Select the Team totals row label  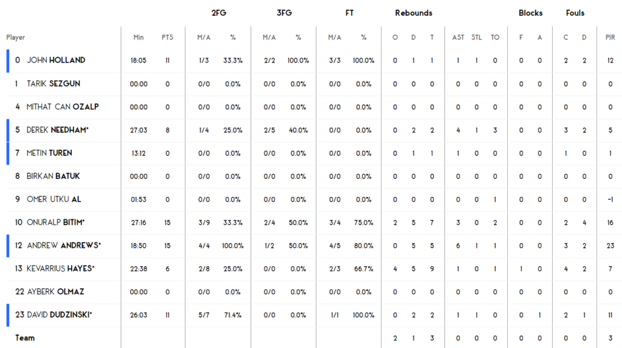25,338
